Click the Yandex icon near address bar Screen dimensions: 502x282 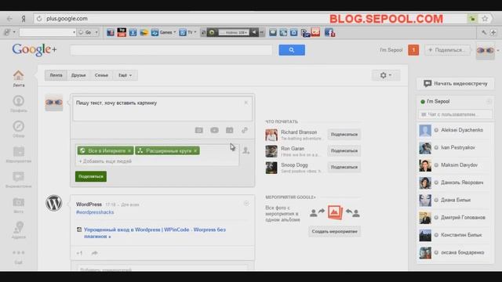pyautogui.click(x=24, y=19)
